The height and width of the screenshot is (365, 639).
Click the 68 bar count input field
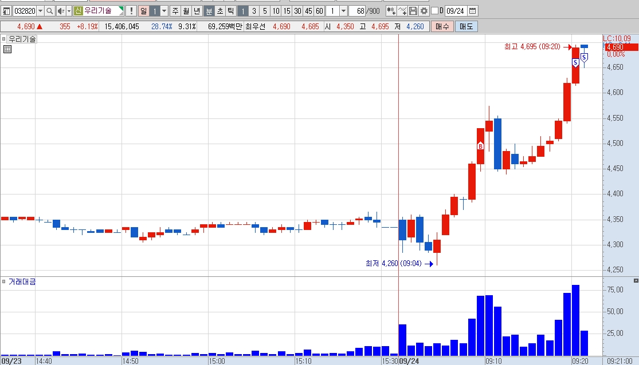[356, 11]
